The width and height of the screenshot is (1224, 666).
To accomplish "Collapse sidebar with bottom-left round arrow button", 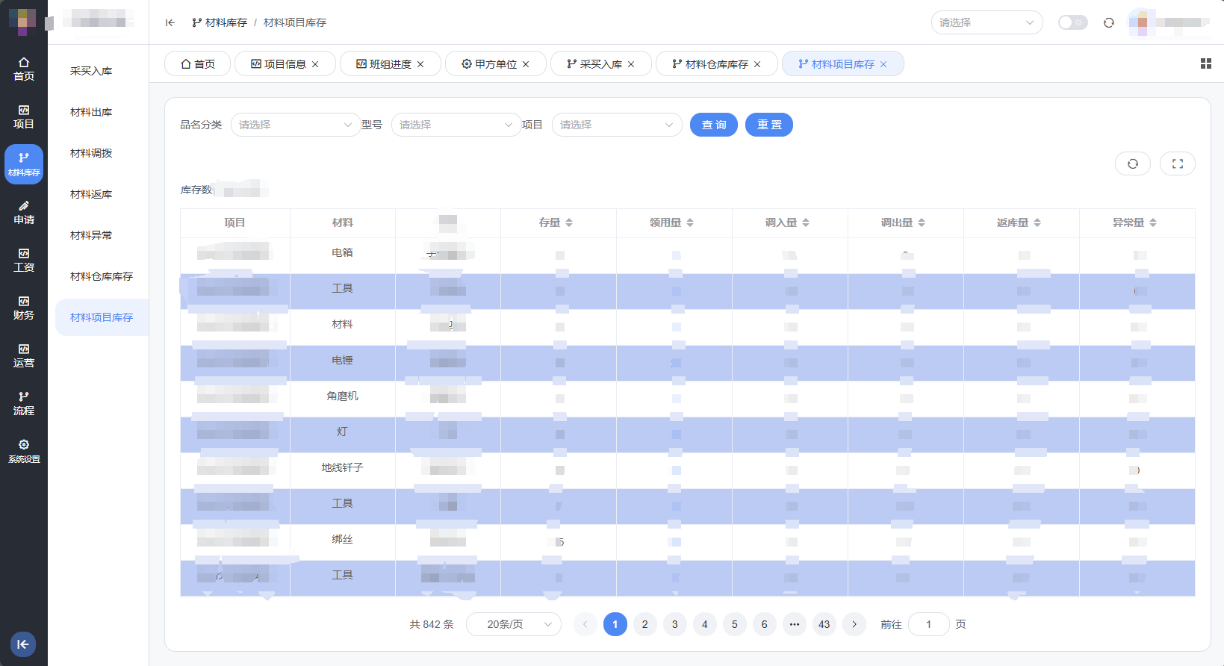I will [x=23, y=644].
